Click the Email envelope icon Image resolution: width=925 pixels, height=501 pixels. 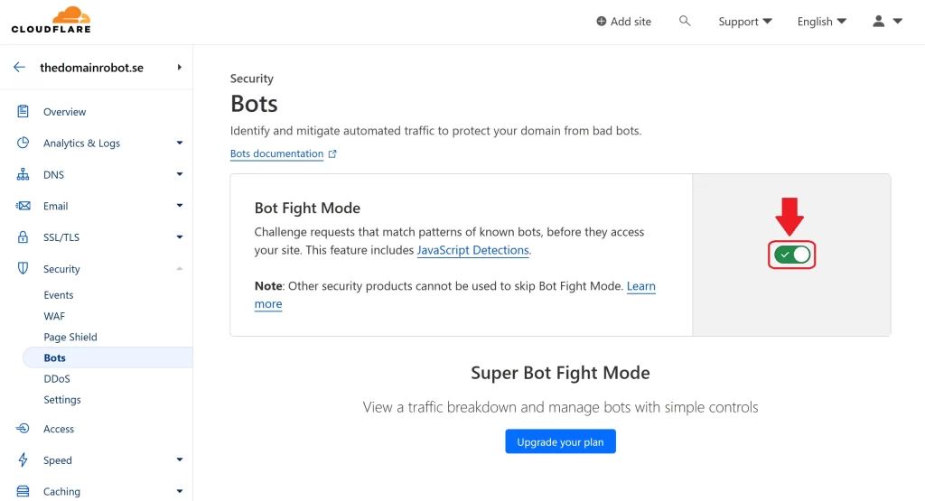click(23, 206)
